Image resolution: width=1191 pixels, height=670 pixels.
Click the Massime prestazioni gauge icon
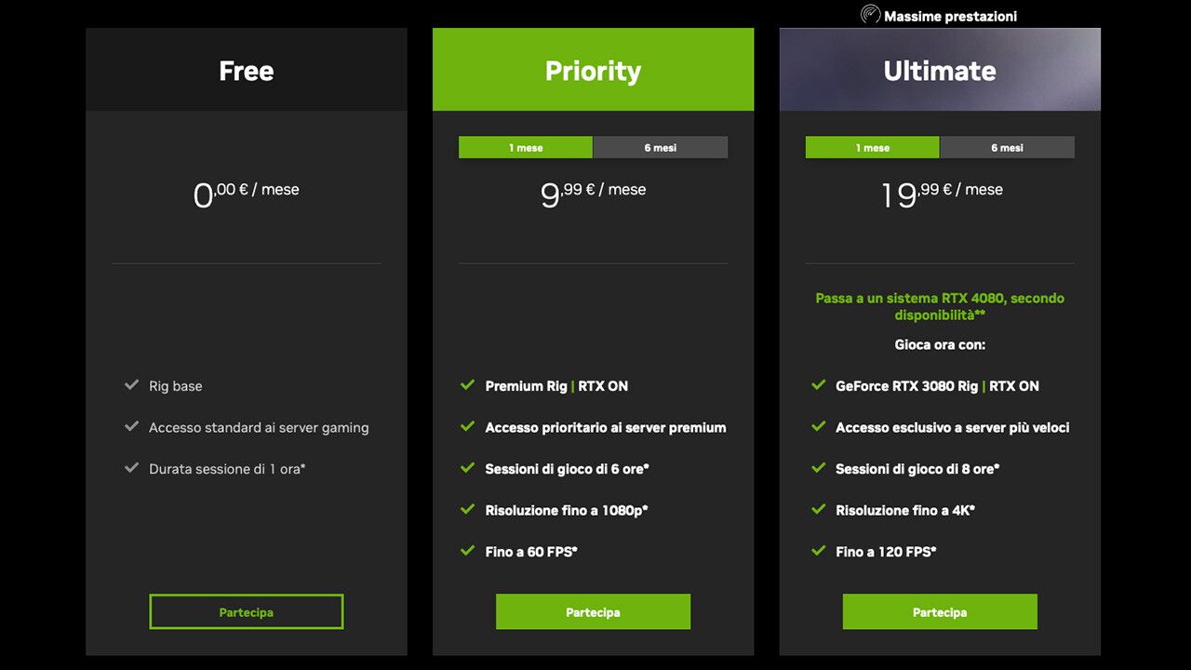[870, 15]
